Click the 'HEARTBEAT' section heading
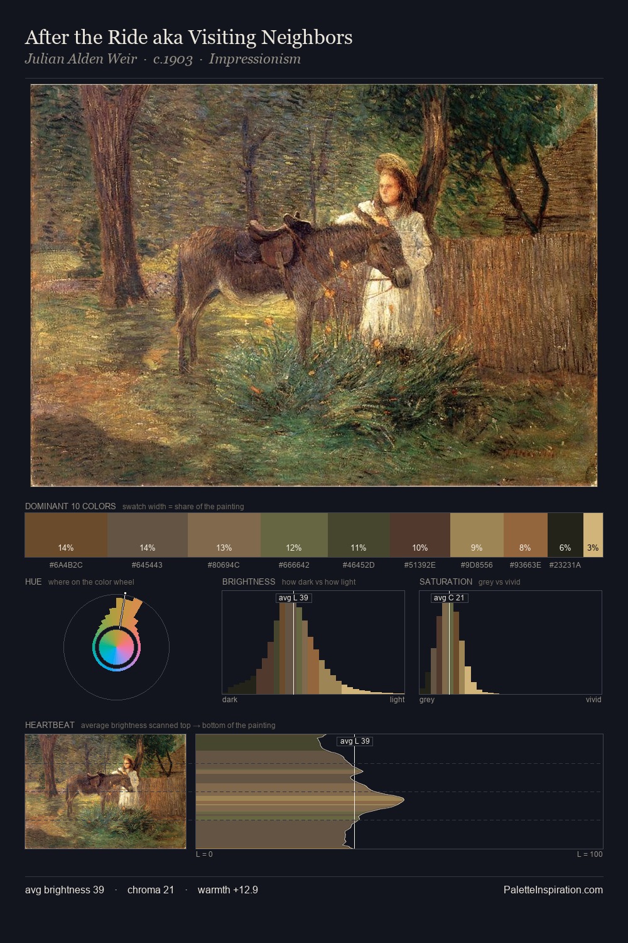Image resolution: width=628 pixels, height=943 pixels. point(50,725)
